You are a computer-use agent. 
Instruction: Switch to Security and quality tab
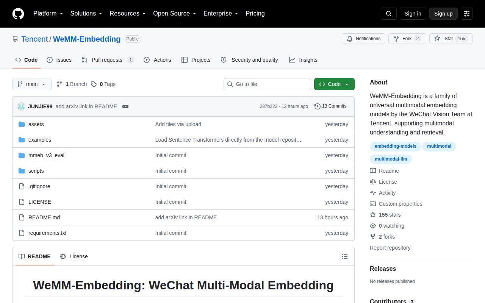pyautogui.click(x=249, y=60)
